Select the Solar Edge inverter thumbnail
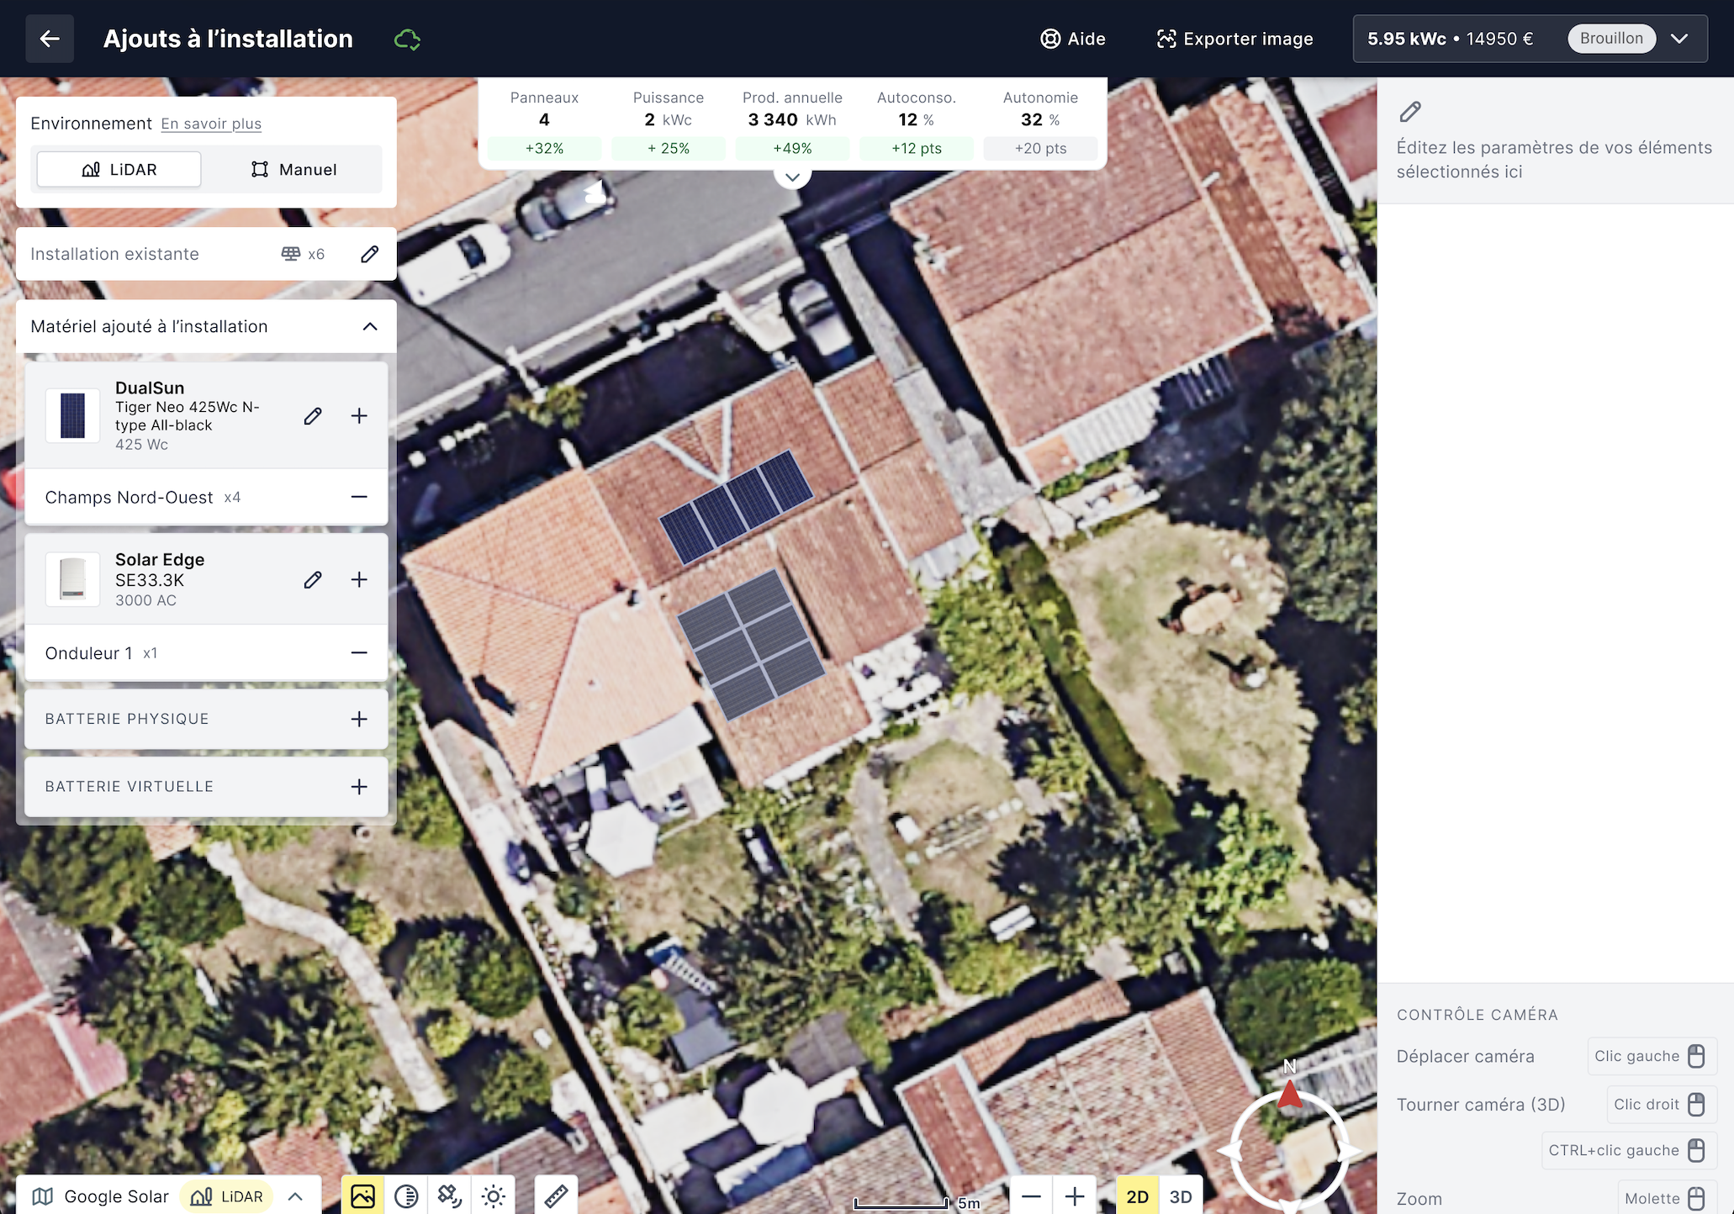 [x=72, y=579]
